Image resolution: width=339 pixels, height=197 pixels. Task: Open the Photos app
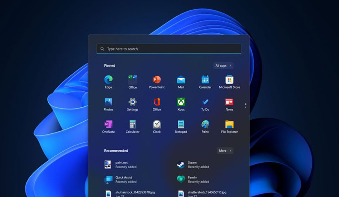pyautogui.click(x=108, y=104)
